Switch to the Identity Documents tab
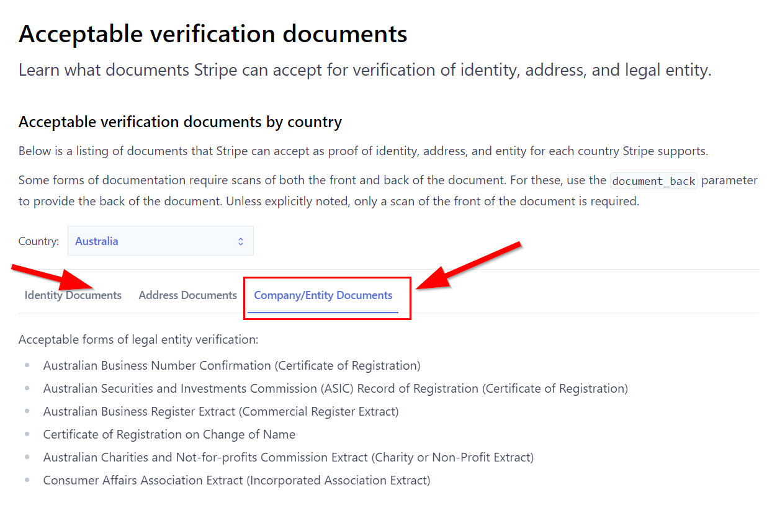Image resolution: width=767 pixels, height=526 pixels. [x=73, y=295]
